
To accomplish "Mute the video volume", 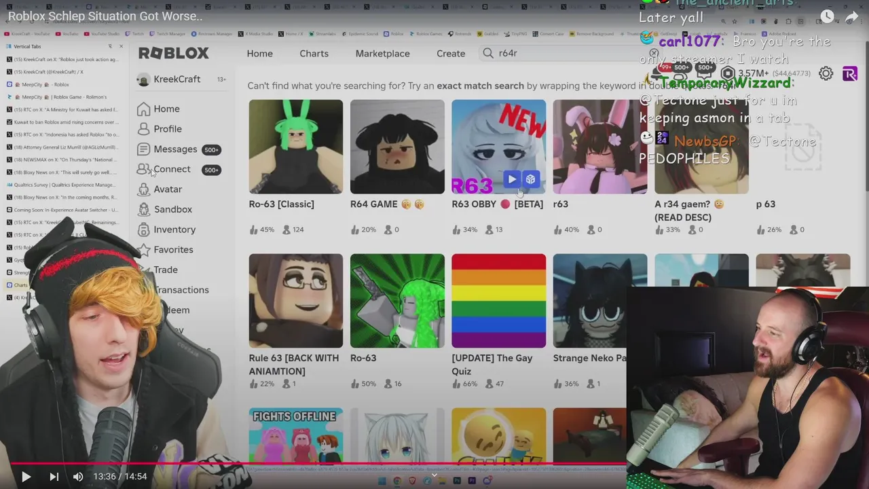I will click(78, 477).
